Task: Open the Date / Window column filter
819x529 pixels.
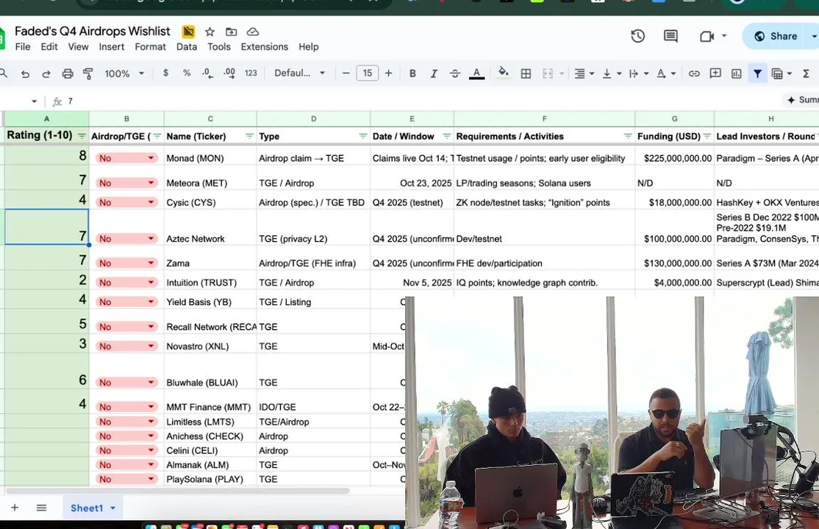Action: [x=446, y=137]
